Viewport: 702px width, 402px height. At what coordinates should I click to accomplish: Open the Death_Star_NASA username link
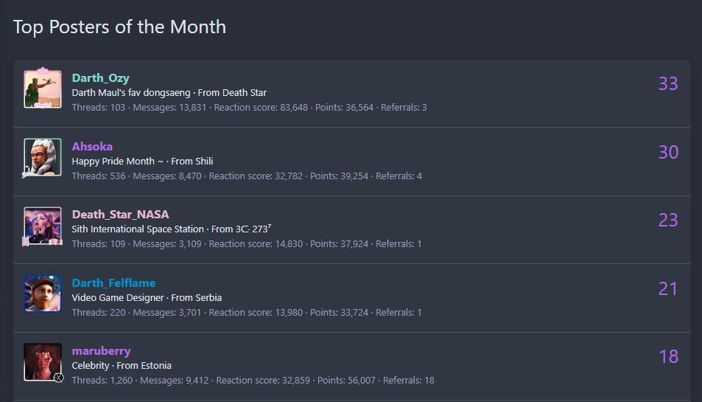pos(120,215)
